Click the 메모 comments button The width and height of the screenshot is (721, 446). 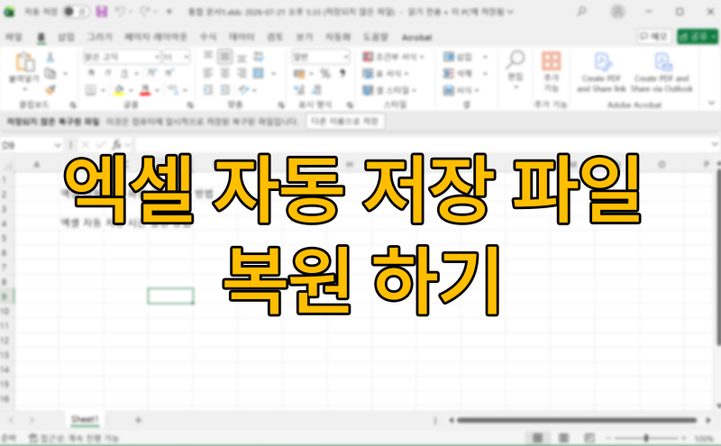point(653,36)
